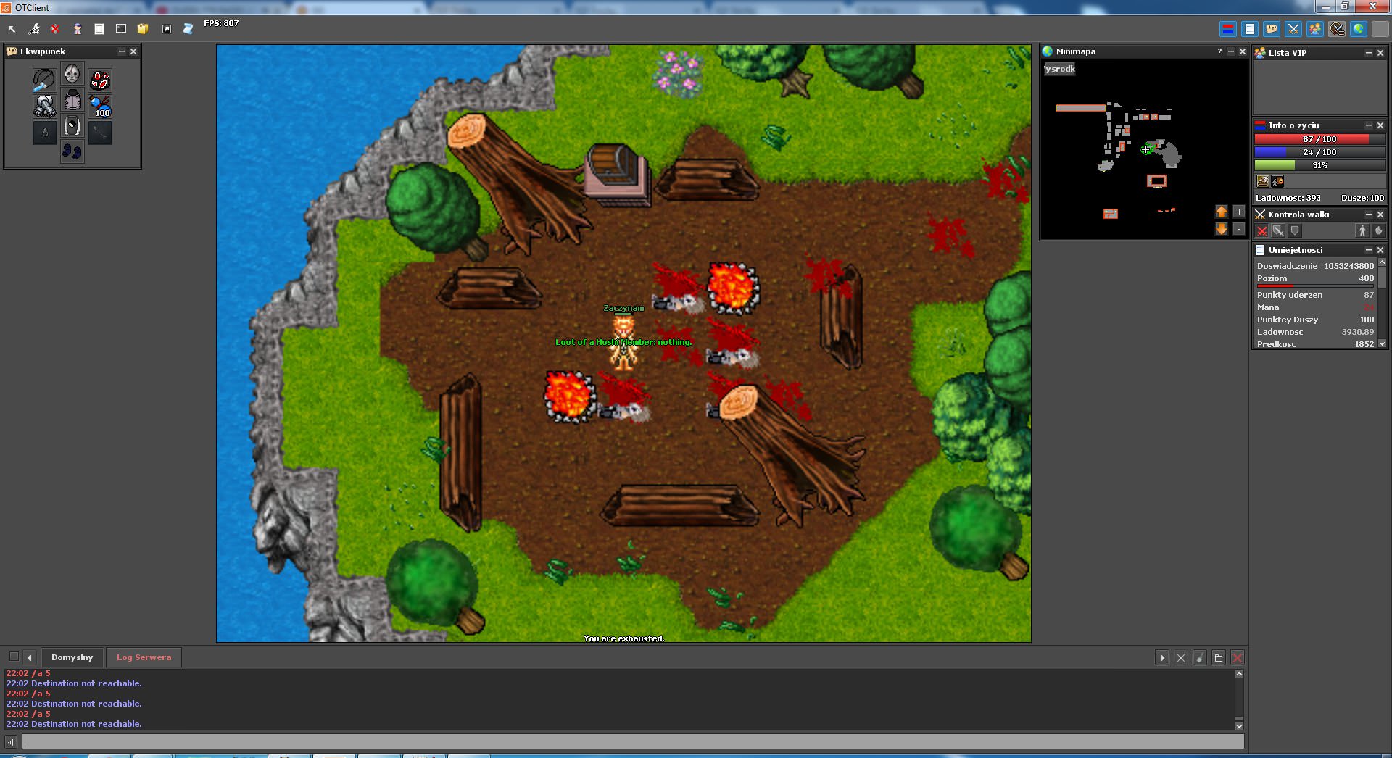Select the yin-yang legs equipment slot
1392x758 pixels.
coord(72,127)
